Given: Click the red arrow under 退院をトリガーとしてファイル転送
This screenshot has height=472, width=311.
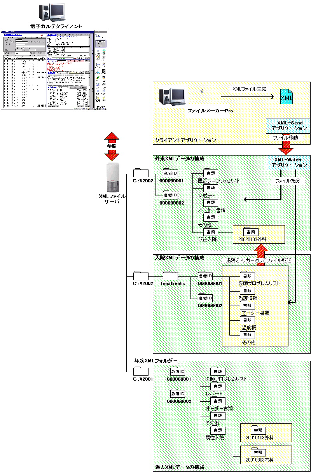Looking at the screenshot, I should point(261,263).
